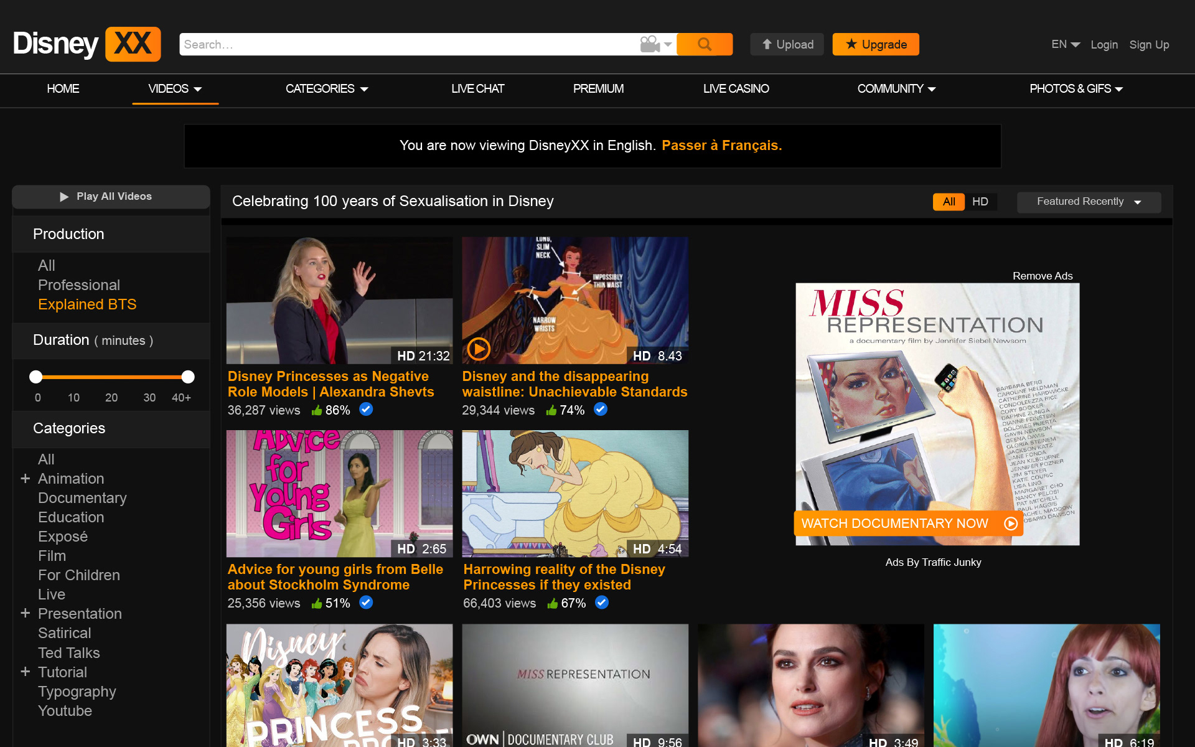Select Professional production filter
Viewport: 1195px width, 747px height.
point(79,285)
